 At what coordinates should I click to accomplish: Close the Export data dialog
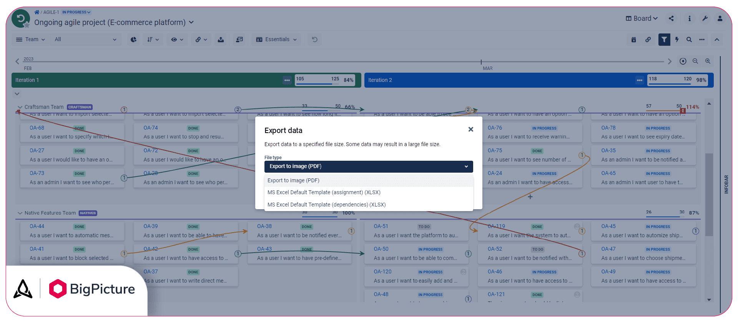(470, 130)
